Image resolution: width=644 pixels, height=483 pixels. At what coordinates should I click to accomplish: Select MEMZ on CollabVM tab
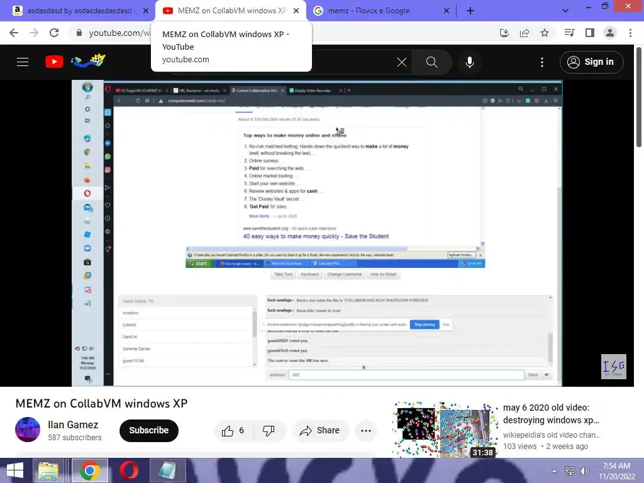tap(231, 11)
